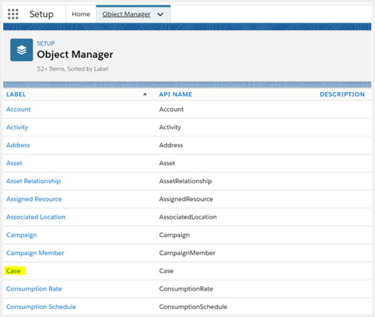Open the highlighted Case object link

point(13,271)
